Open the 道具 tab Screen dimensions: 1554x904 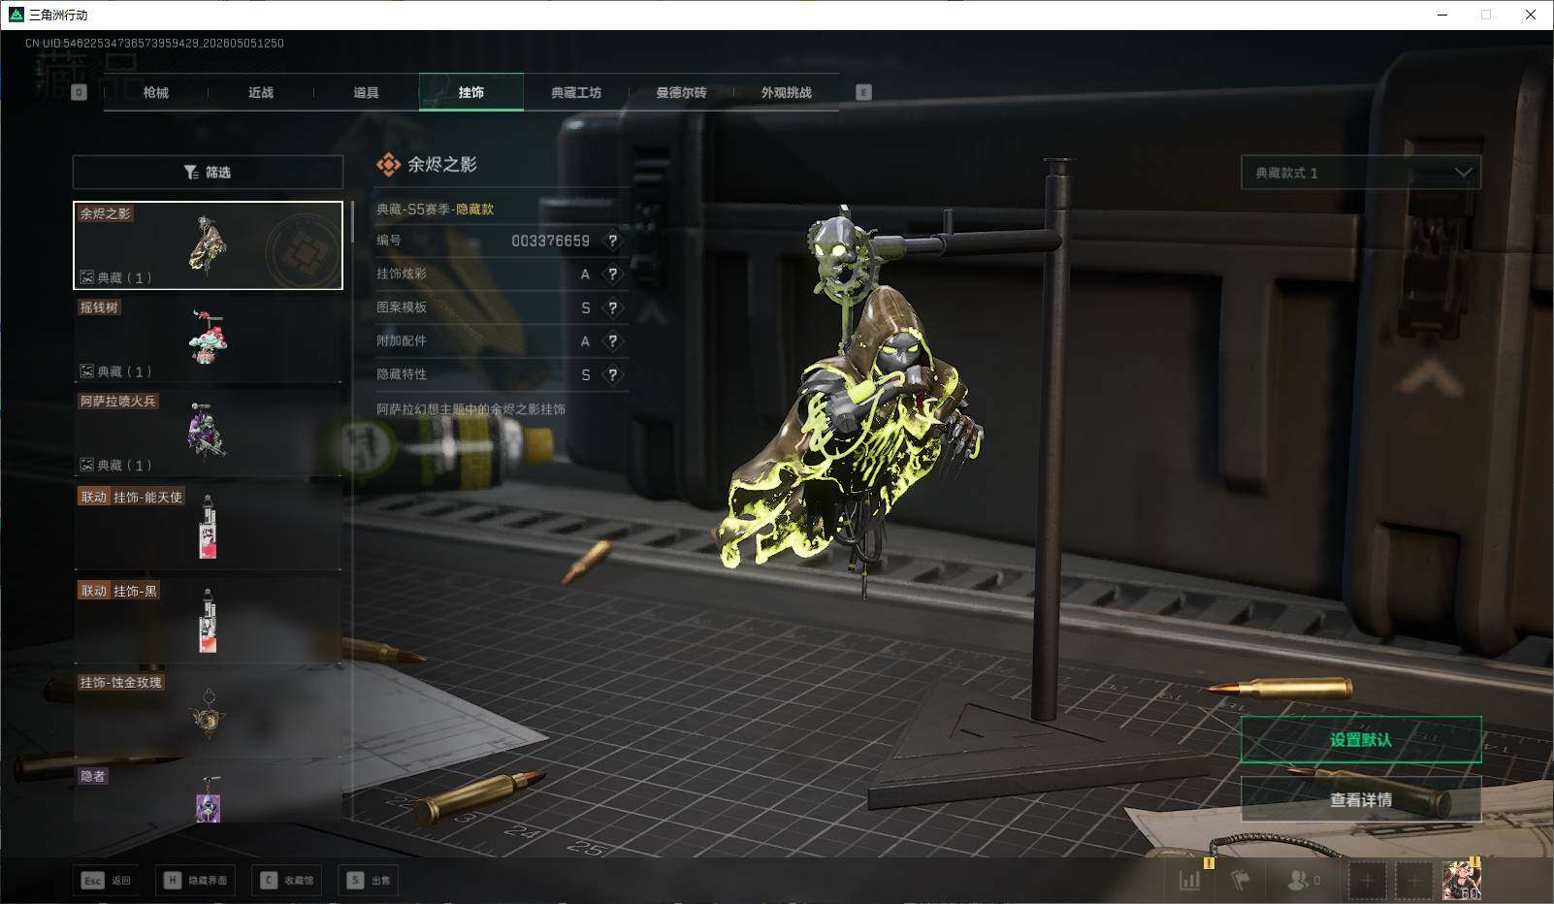click(366, 92)
